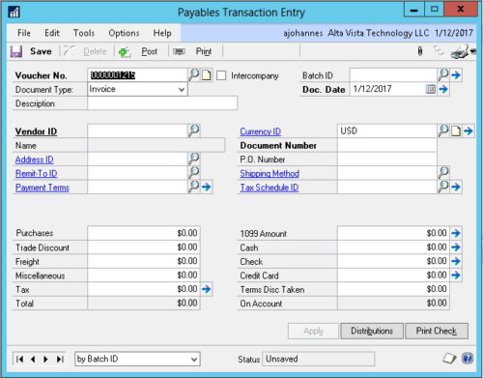
Task: Click the Cash expansion arrow
Action: coord(456,247)
